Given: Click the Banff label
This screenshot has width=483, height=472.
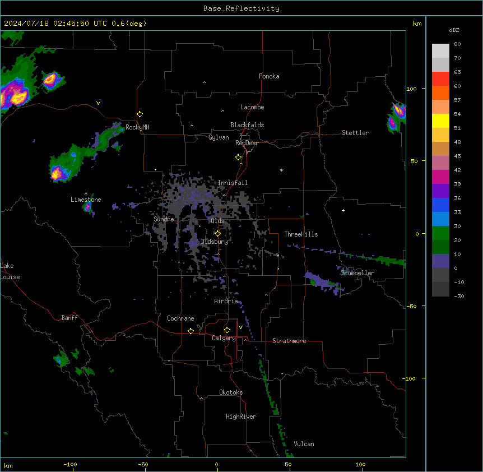Looking at the screenshot, I should (x=69, y=318).
